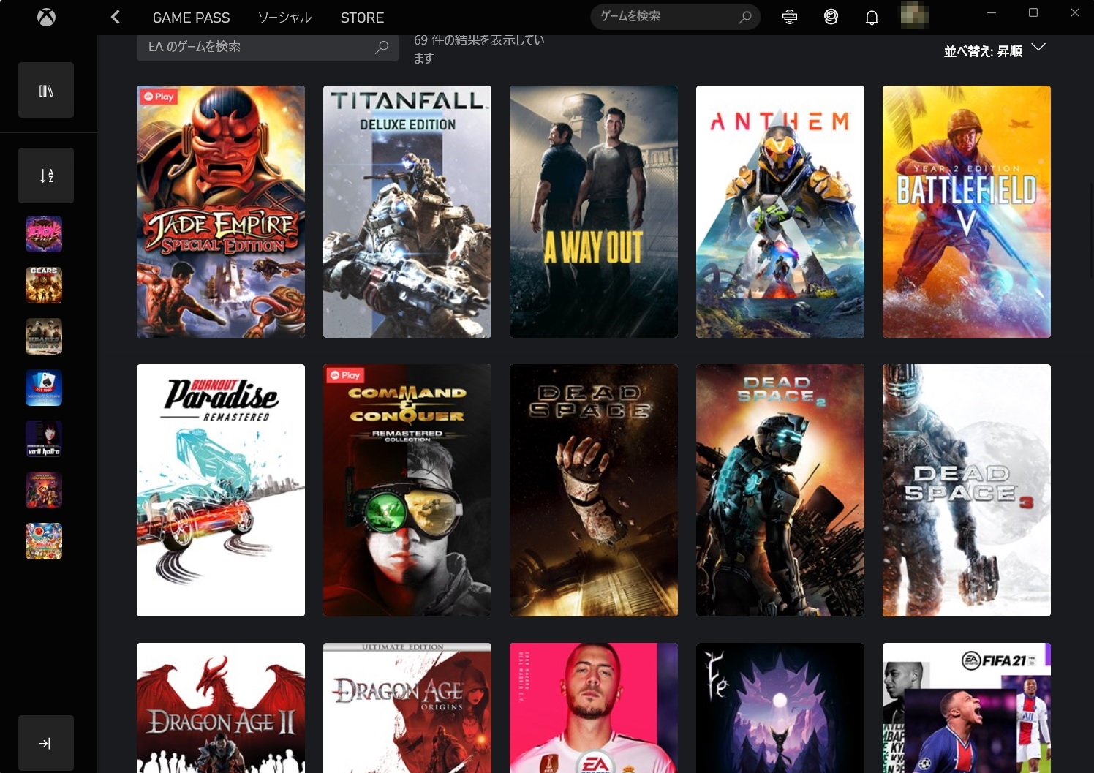Open Dragon Age II tile
The image size is (1094, 773).
coord(221,708)
